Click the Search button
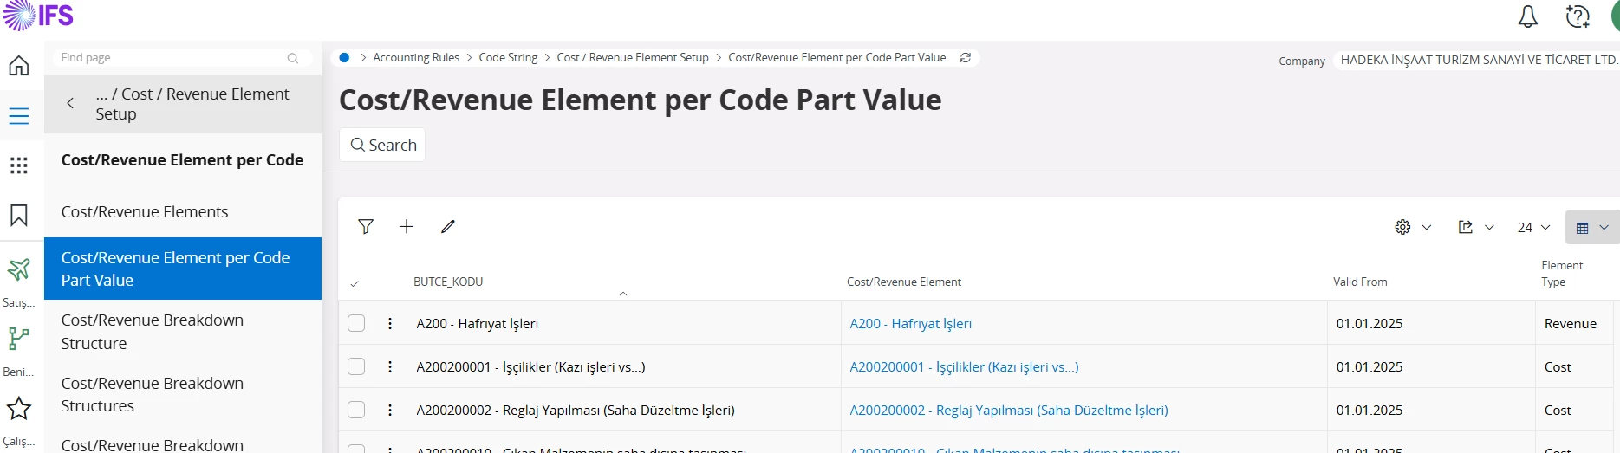The image size is (1620, 453). point(382,145)
